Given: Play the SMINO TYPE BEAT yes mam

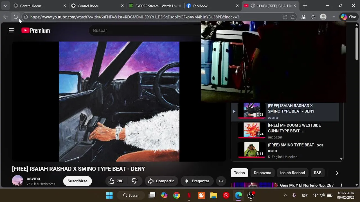Looking at the screenshot, I should (x=285, y=151).
